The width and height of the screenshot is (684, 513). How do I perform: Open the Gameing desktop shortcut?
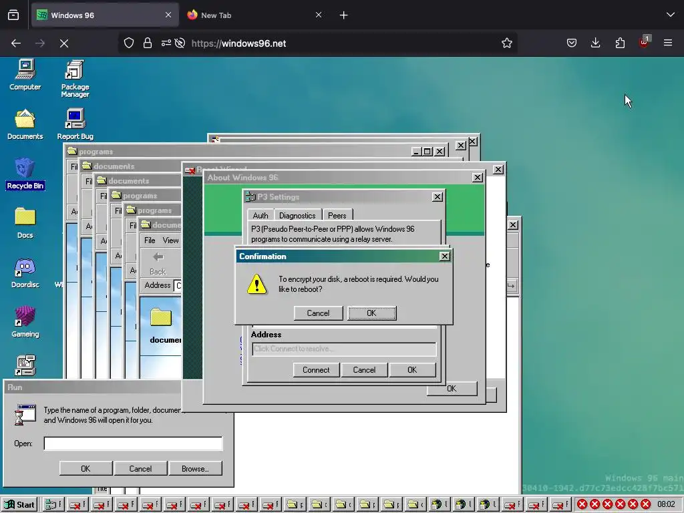click(25, 322)
